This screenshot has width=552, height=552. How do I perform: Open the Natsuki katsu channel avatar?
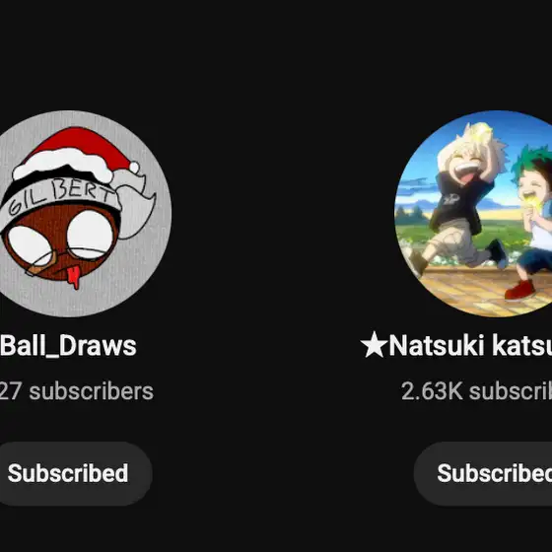point(473,214)
